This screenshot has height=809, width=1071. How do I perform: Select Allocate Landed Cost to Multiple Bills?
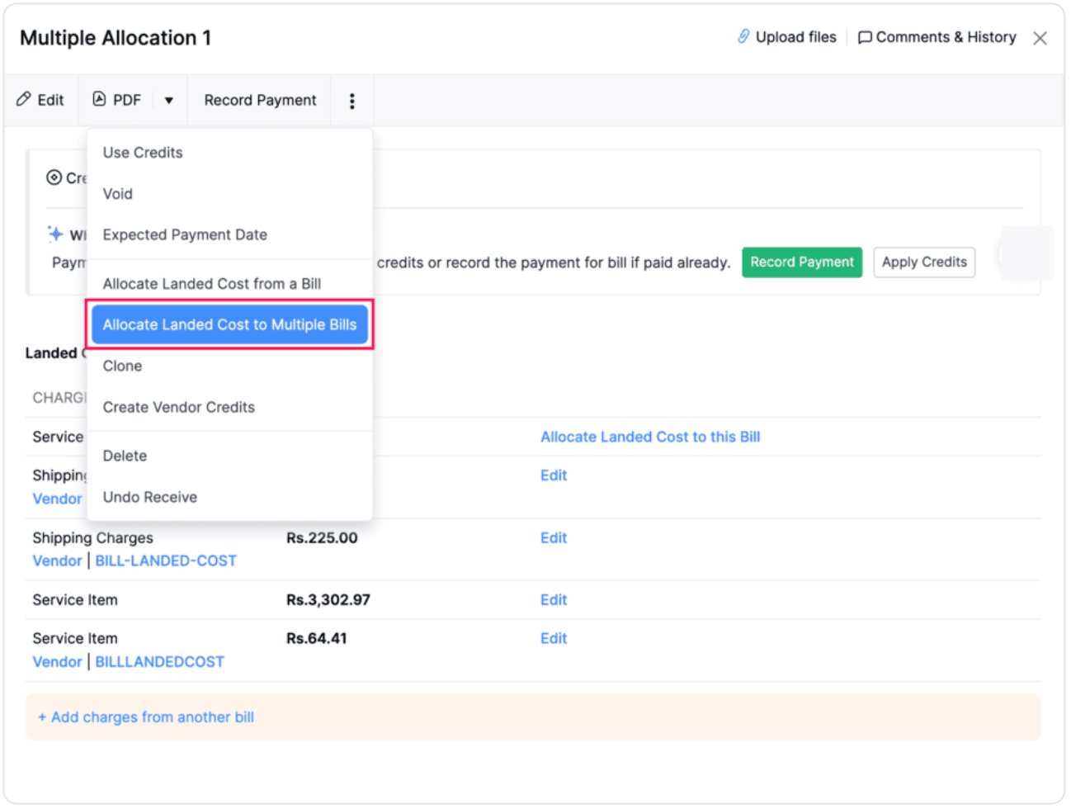click(x=229, y=324)
